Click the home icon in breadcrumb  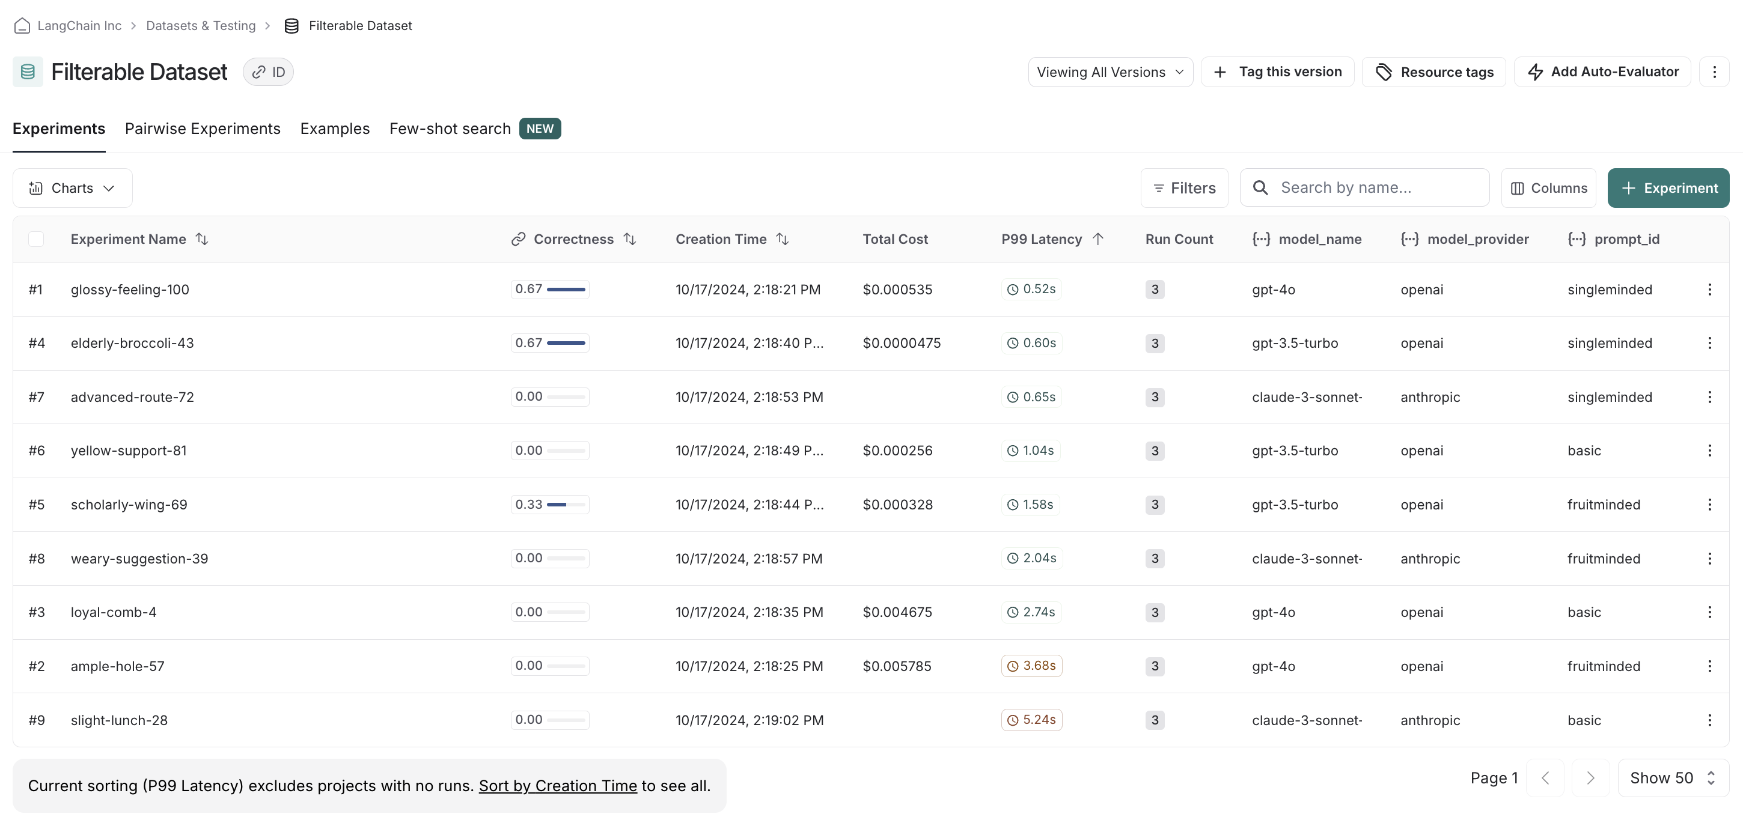(22, 26)
